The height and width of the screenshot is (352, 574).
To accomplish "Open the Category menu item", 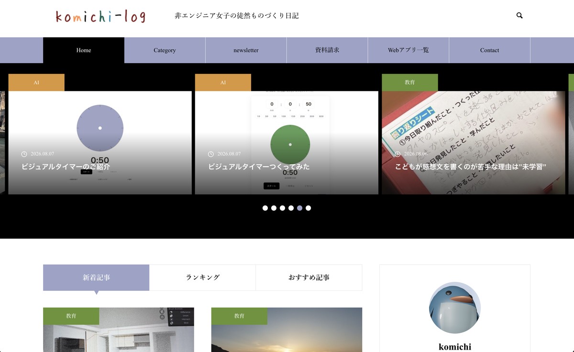I will pos(165,50).
